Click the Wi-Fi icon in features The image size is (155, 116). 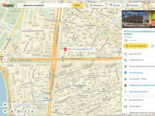tap(126, 100)
